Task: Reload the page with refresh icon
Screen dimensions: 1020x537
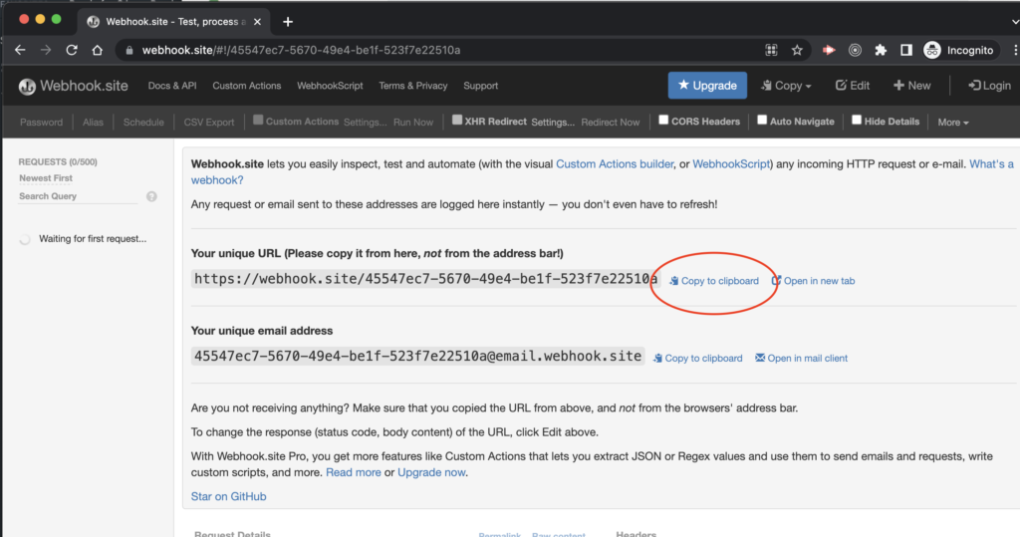Action: [72, 50]
